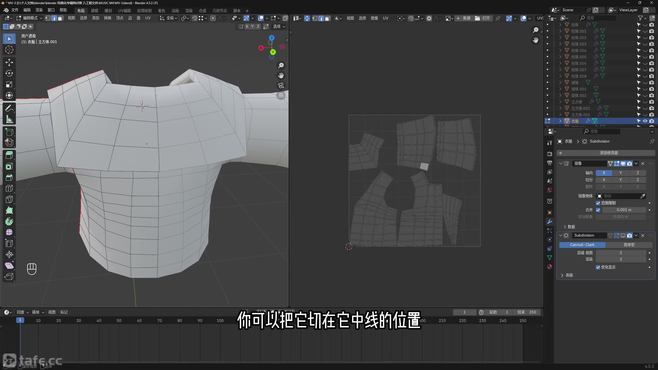Click the 层级 视图 levels field
Image resolution: width=658 pixels, height=370 pixels.
pyautogui.click(x=621, y=253)
